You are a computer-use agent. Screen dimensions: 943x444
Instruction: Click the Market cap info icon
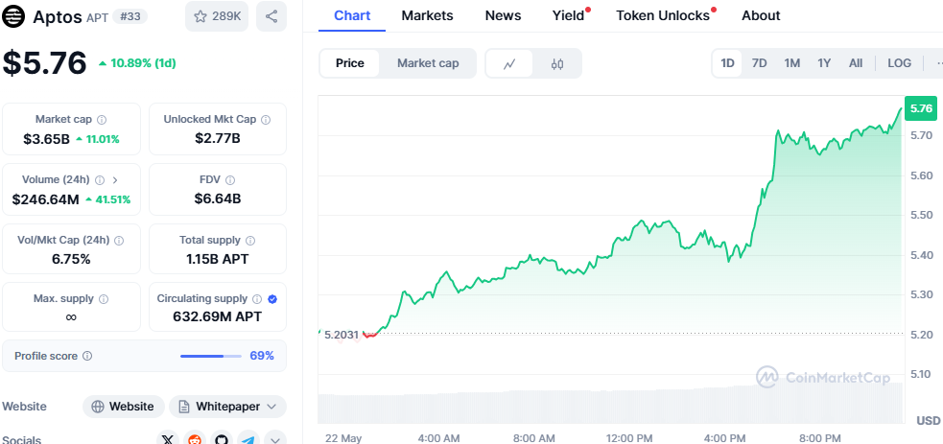click(103, 120)
